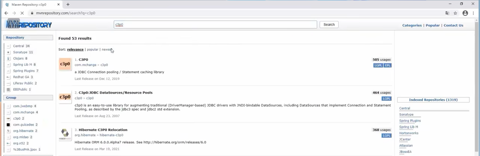Filter by c3p0 group in sidebar
Image resolution: width=480 pixels, height=156 pixels.
coord(17,119)
